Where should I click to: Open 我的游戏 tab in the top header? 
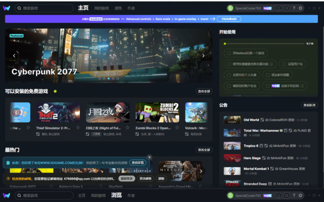coord(101,8)
